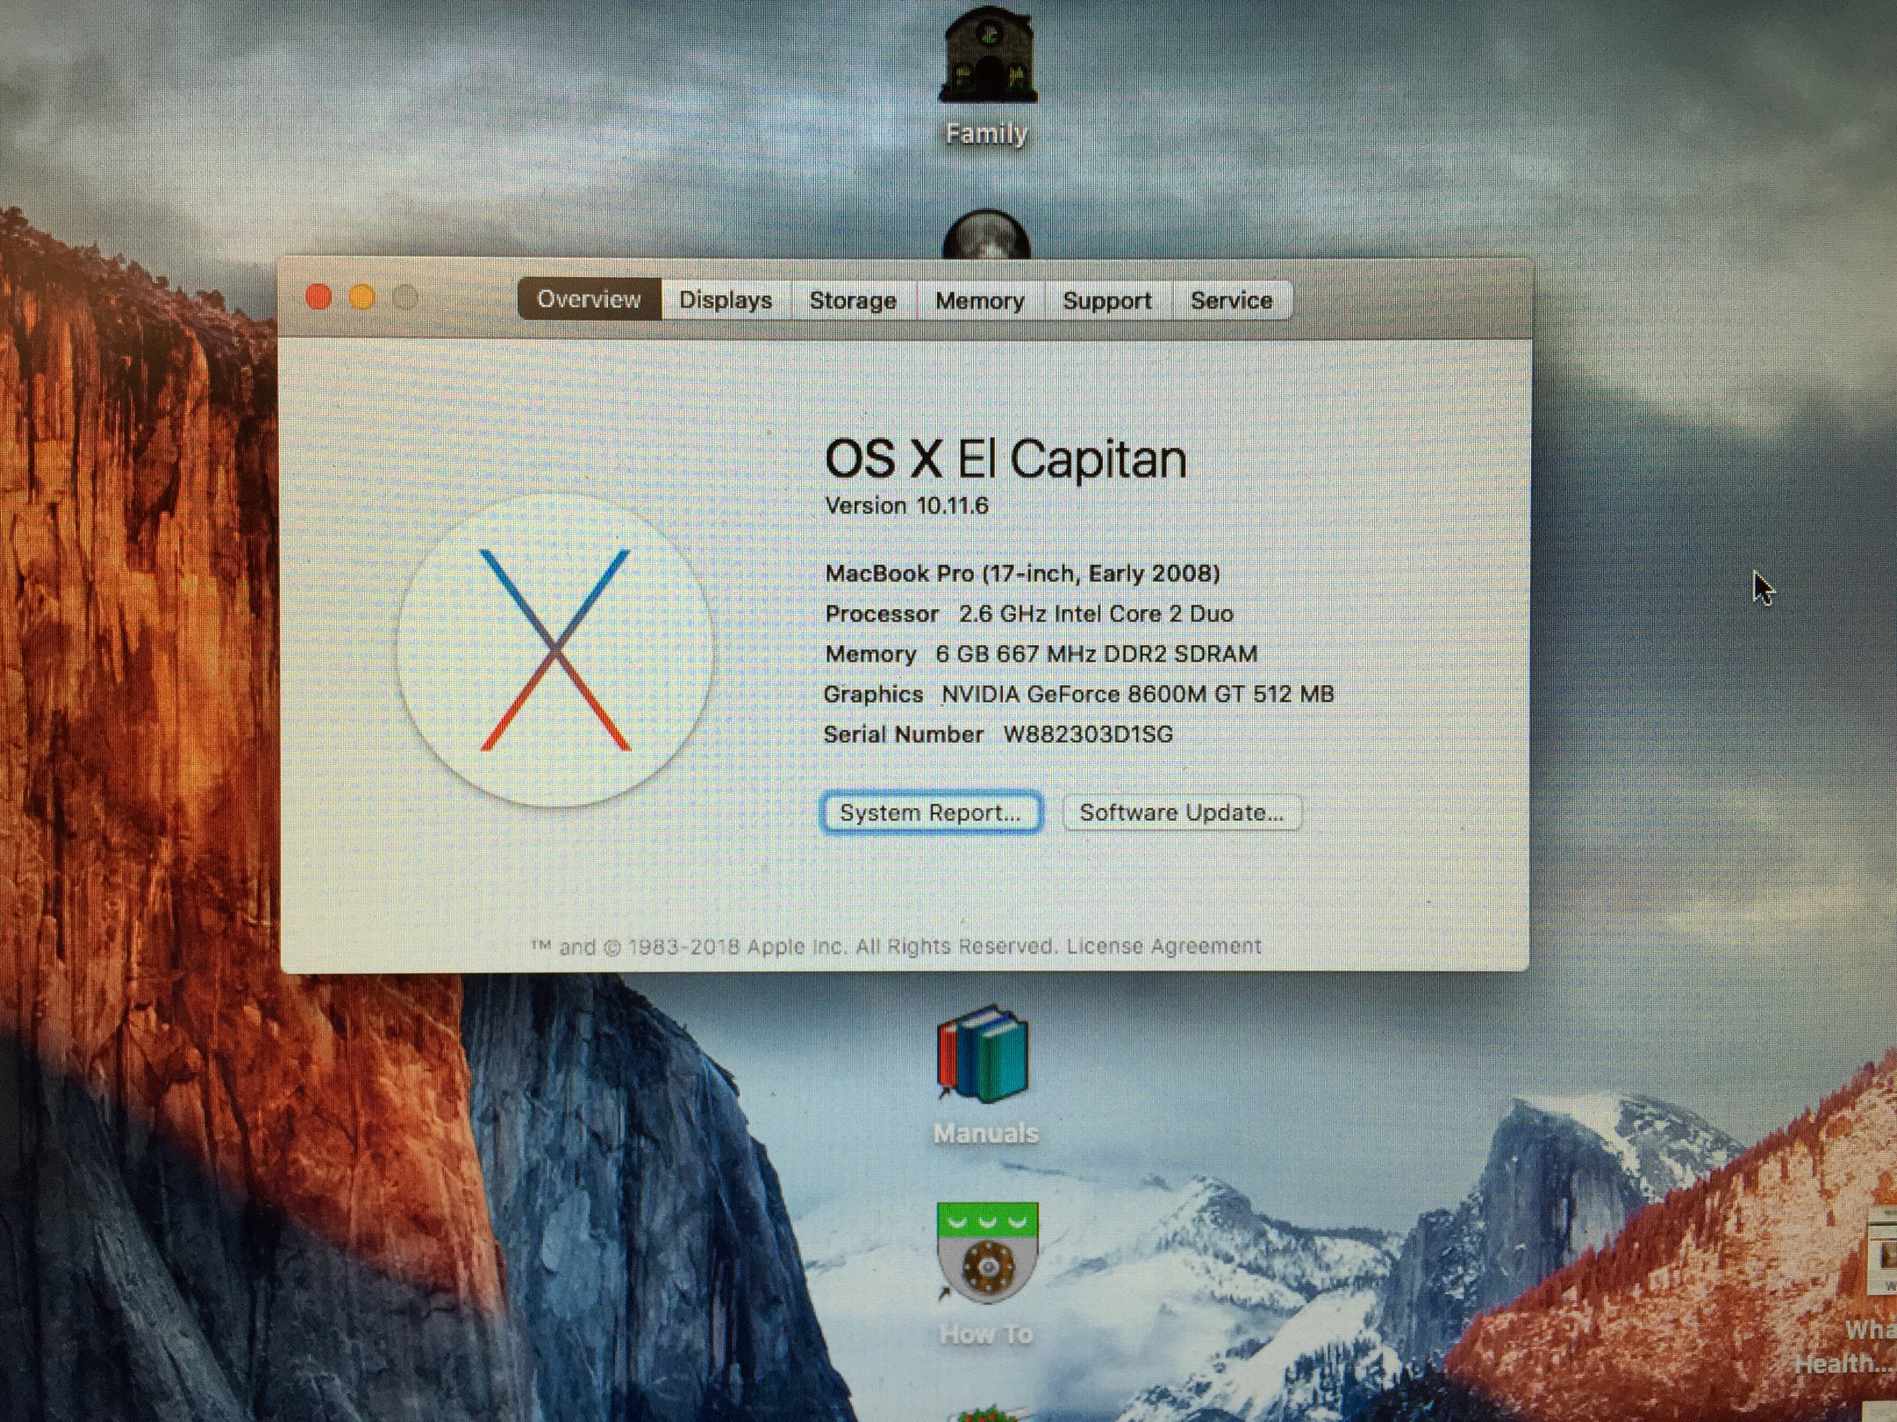Open the Storage tab

[x=853, y=301]
